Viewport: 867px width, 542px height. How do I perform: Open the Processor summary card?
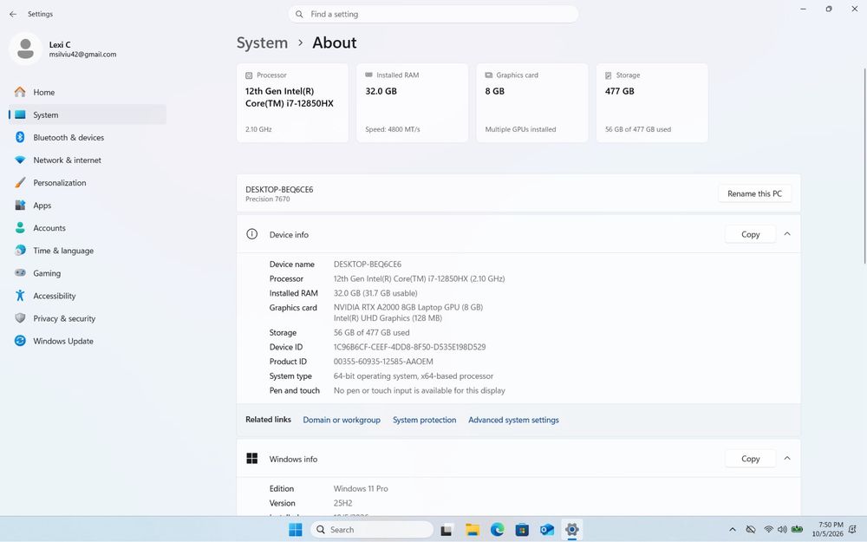[292, 103]
